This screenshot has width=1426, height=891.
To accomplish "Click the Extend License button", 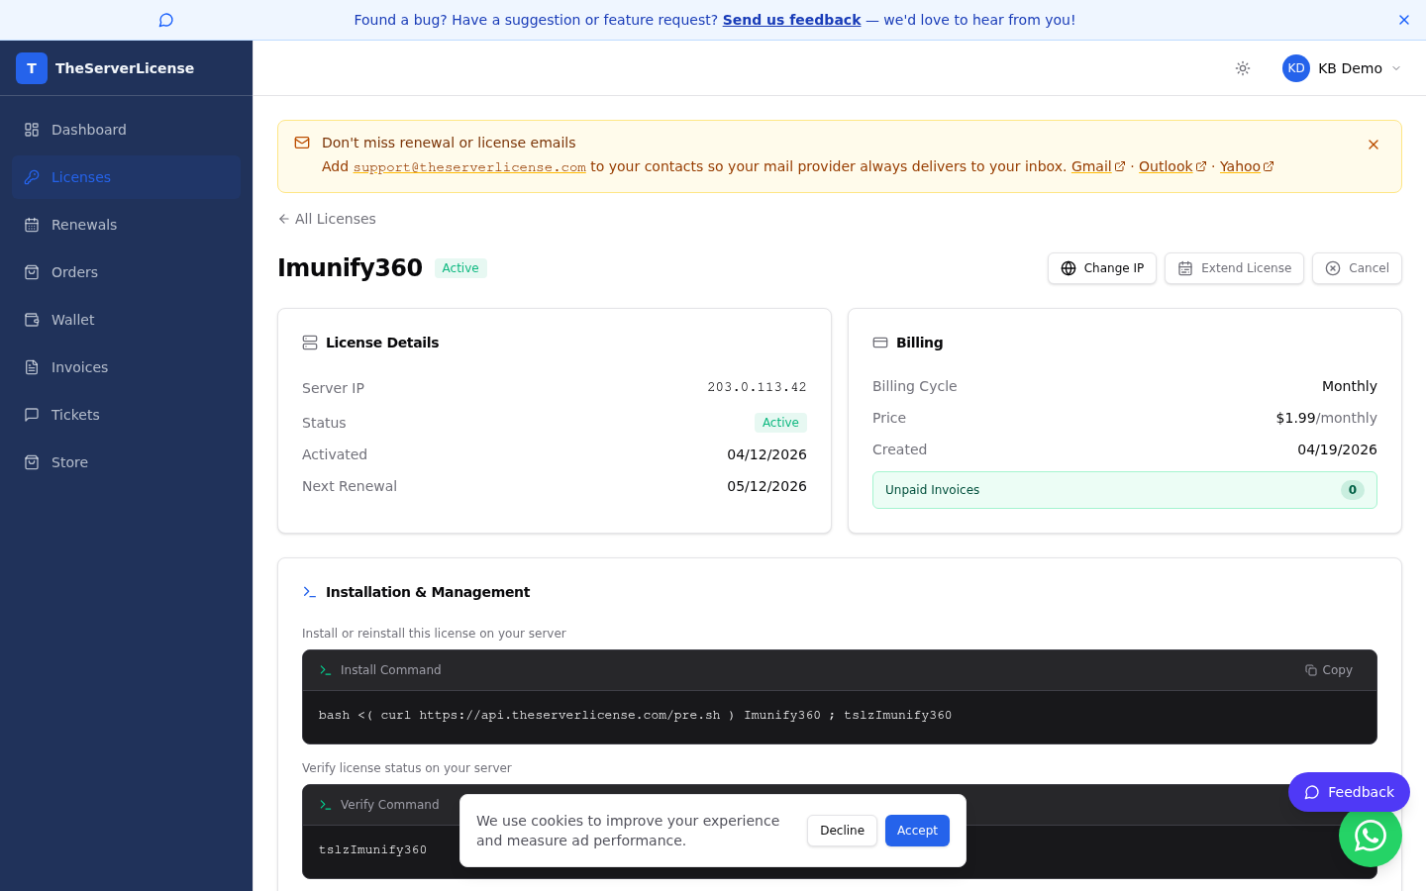I will tap(1234, 268).
